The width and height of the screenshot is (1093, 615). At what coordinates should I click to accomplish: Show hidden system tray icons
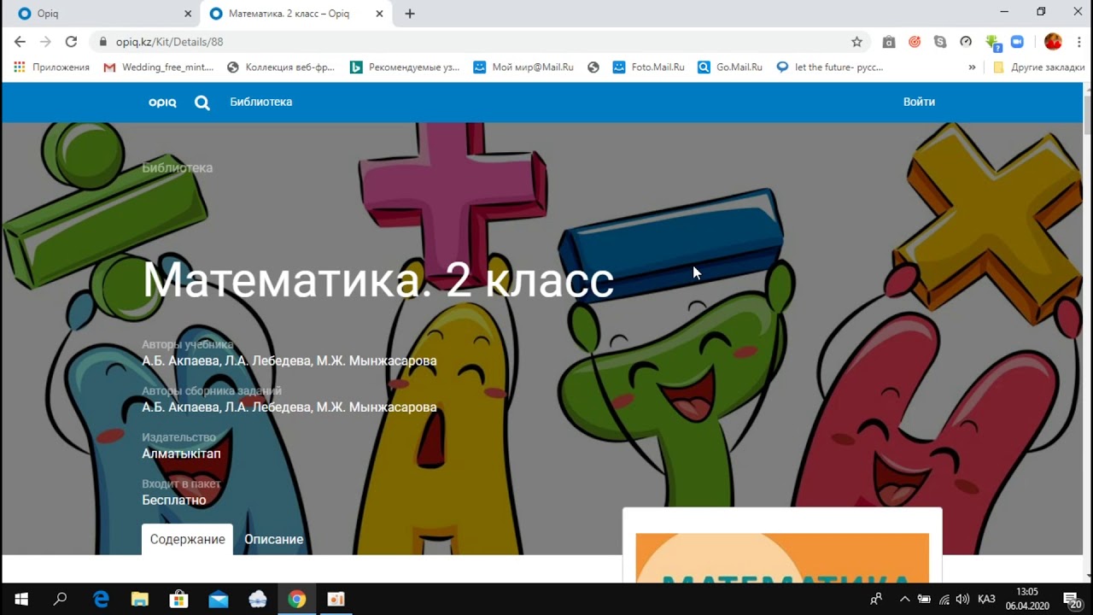905,600
